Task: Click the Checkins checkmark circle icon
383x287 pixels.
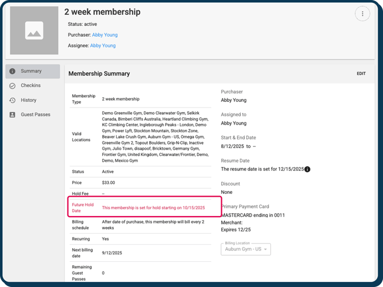Action: pyautogui.click(x=13, y=86)
